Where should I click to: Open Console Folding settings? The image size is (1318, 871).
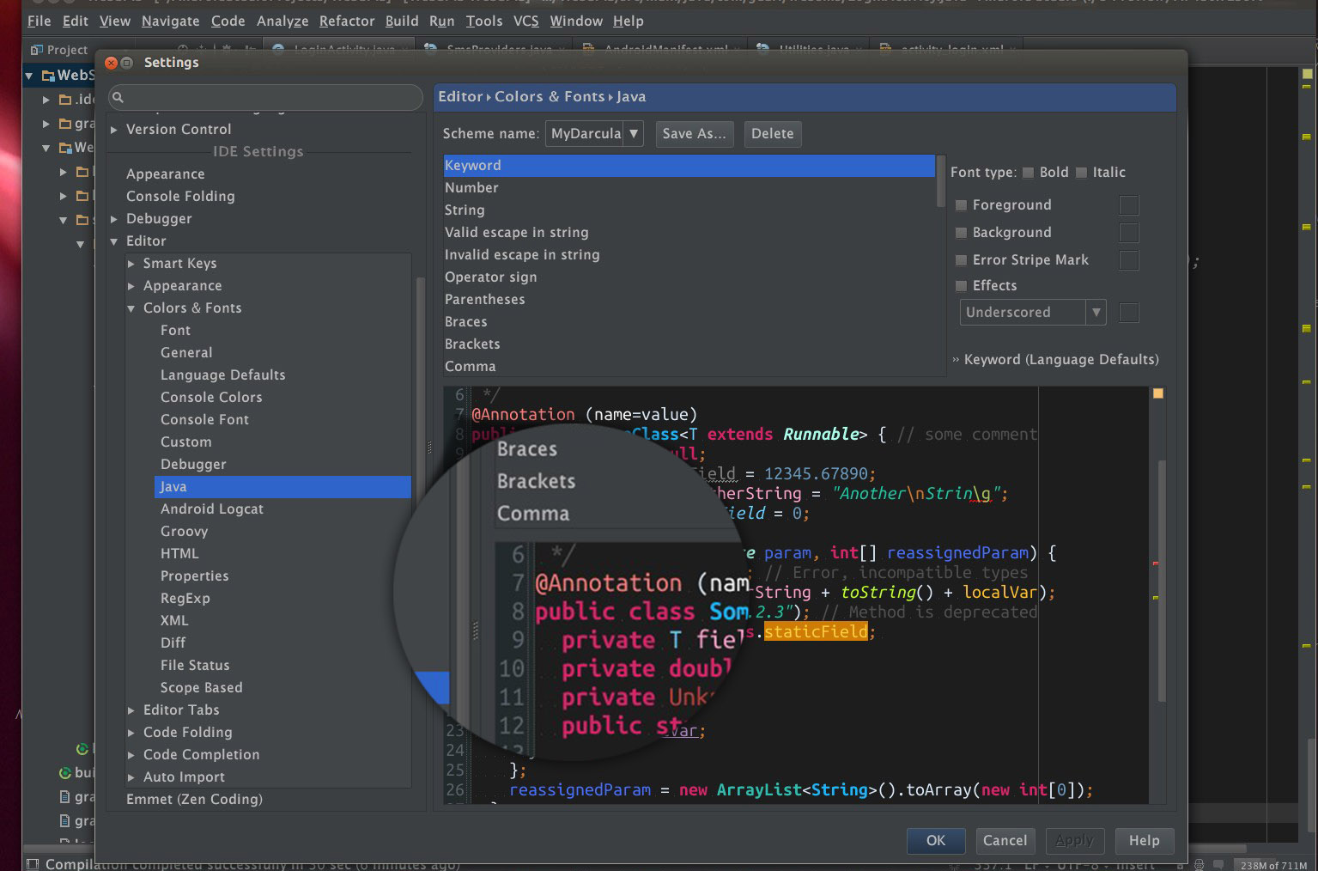click(x=180, y=197)
